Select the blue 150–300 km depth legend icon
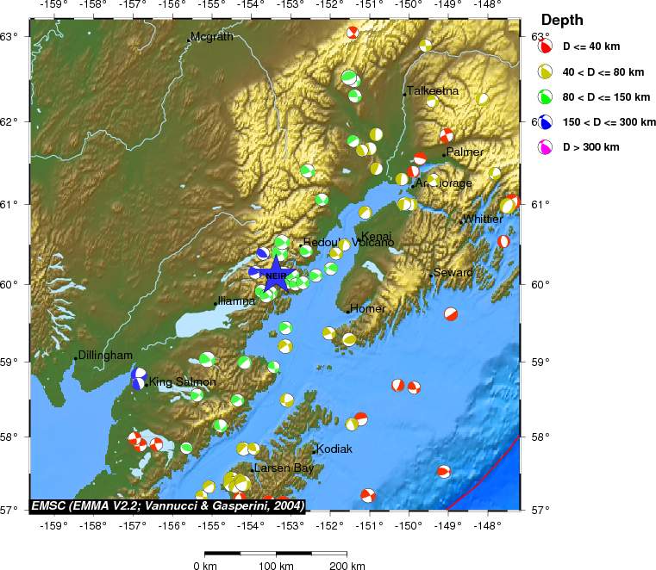Viewport: 656px width, 570px height. [545, 122]
